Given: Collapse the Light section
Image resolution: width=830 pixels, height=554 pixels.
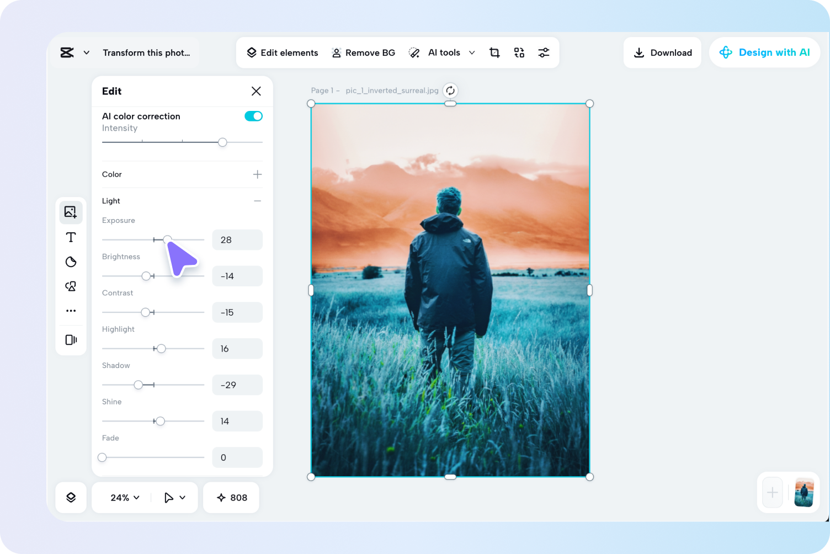Looking at the screenshot, I should (257, 201).
